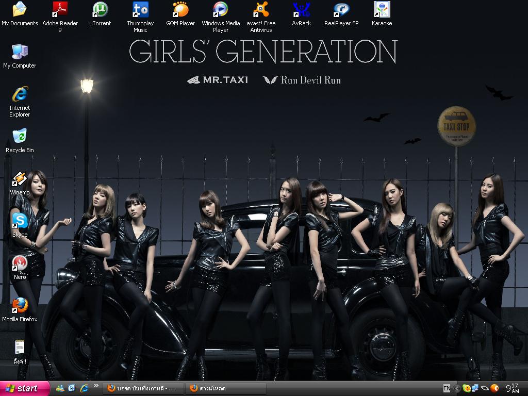This screenshot has width=528, height=396.
Task: Switch to the ดาวน์โหลด Firefox taskbar window
Action: (x=225, y=389)
